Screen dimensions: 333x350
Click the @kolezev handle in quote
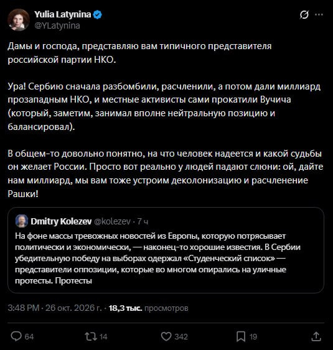coord(112,221)
